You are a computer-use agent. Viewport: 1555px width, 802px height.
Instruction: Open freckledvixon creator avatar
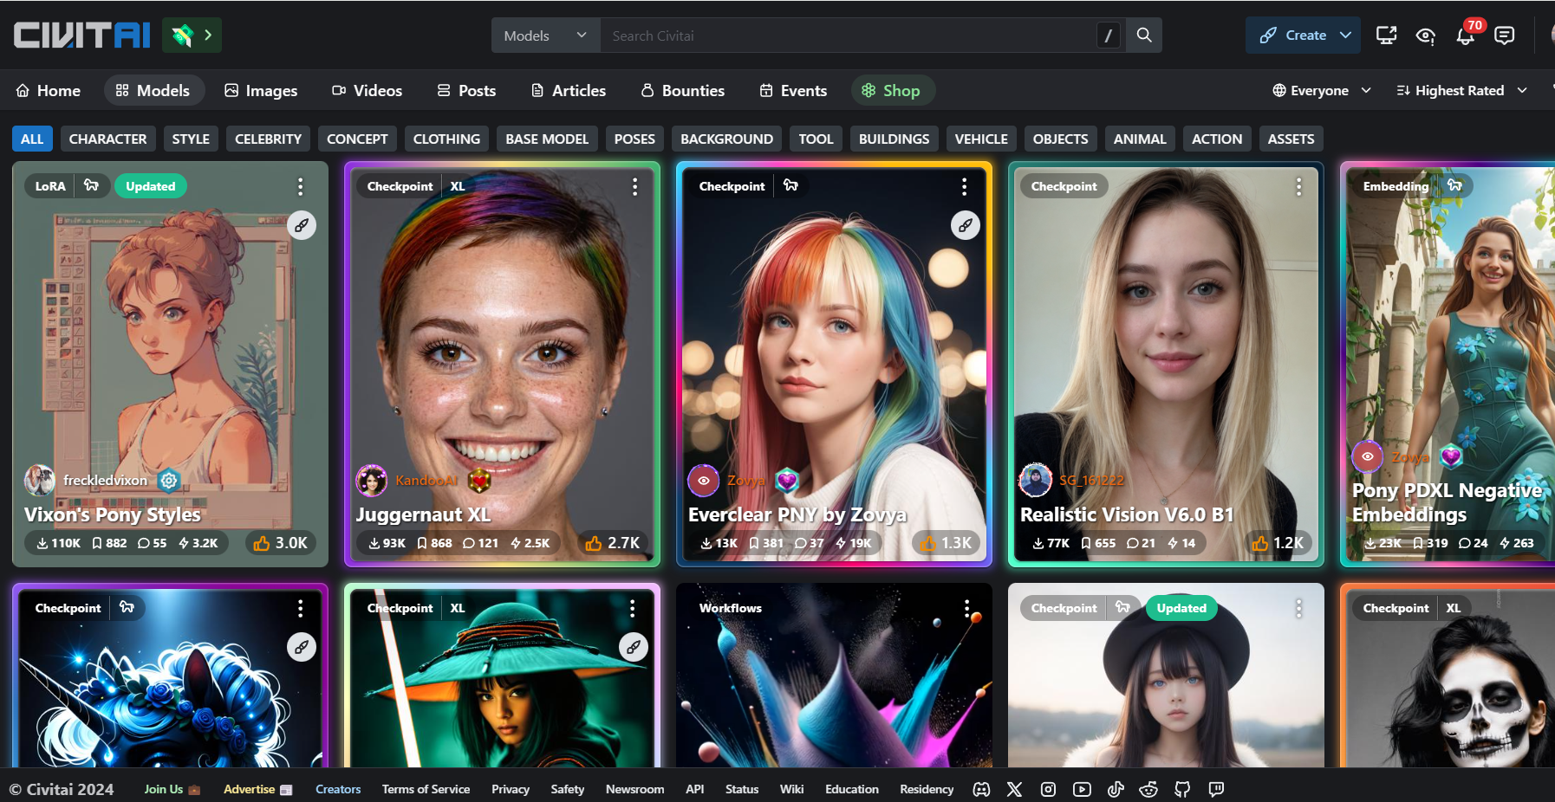(40, 480)
